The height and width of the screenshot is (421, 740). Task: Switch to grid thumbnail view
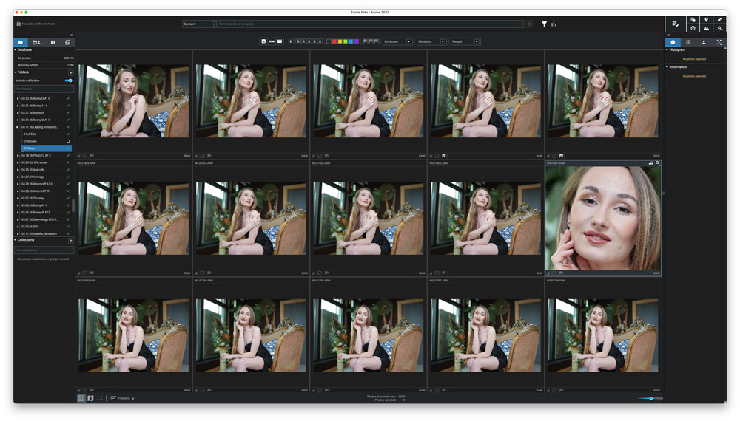(81, 398)
